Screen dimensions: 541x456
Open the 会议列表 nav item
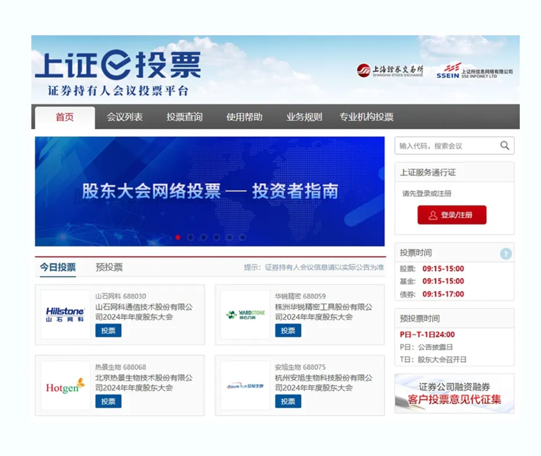(124, 117)
